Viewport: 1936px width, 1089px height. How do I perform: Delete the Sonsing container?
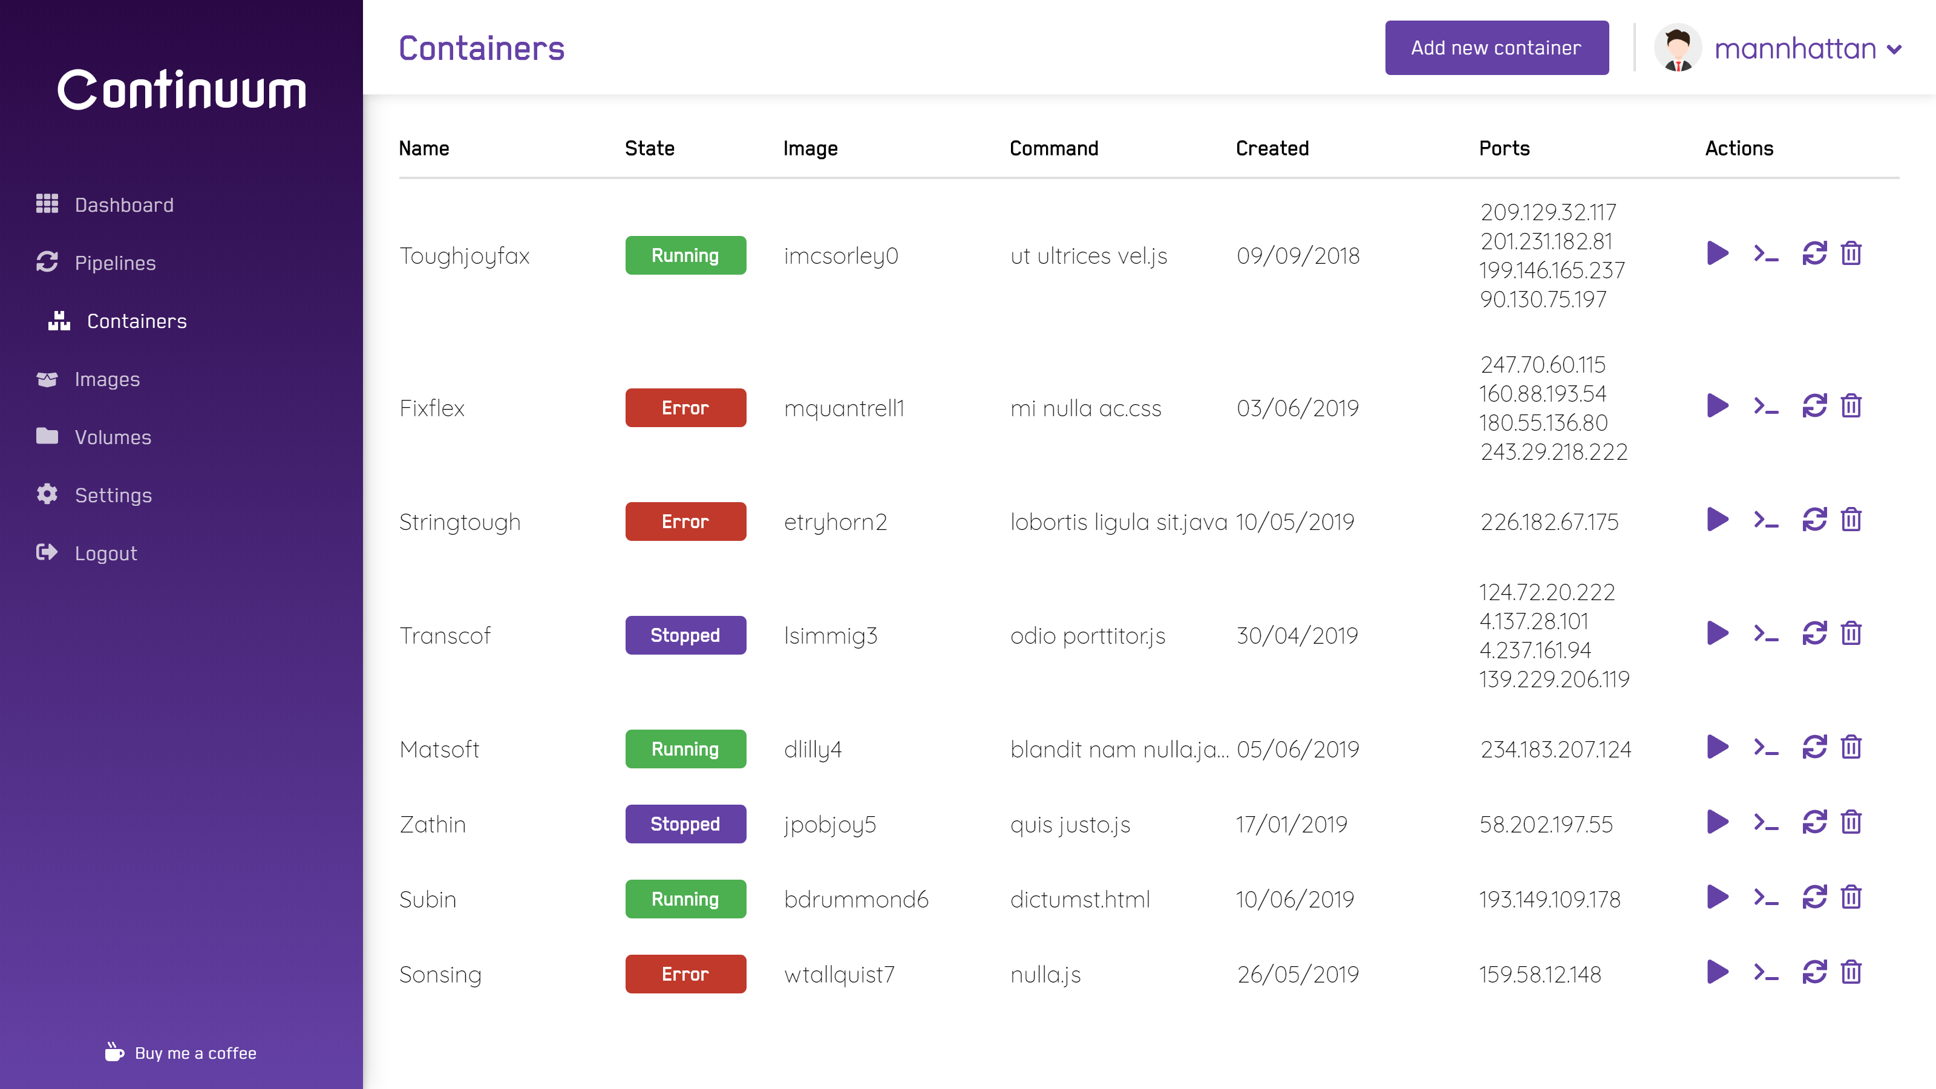pyautogui.click(x=1851, y=972)
